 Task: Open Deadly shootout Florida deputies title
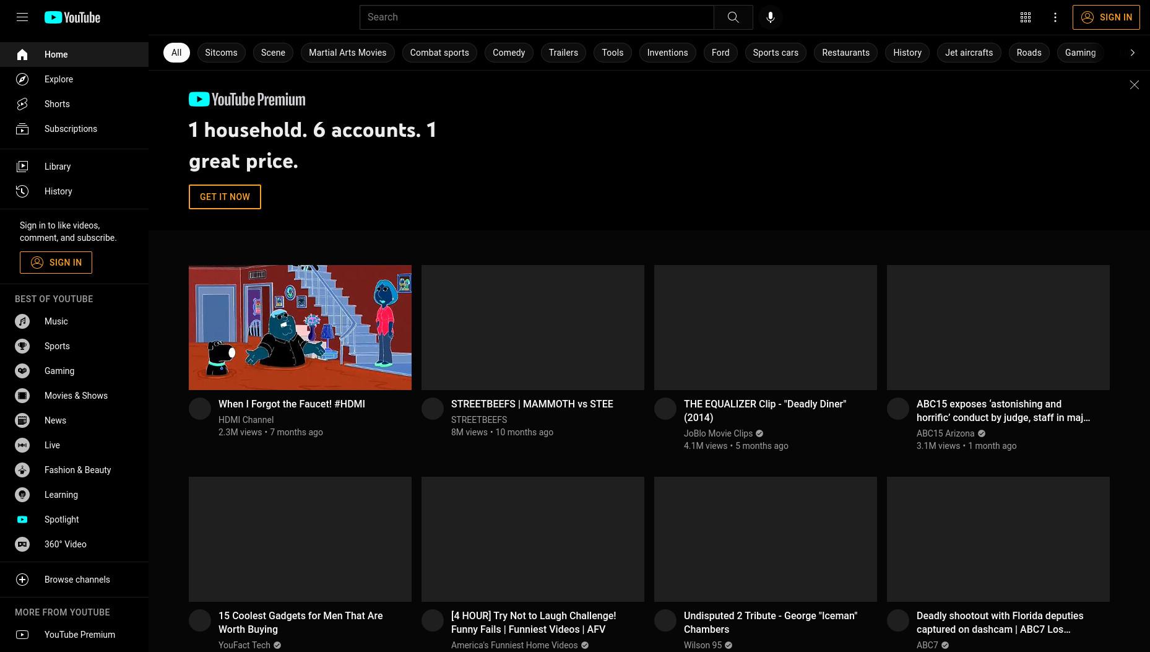click(1000, 622)
